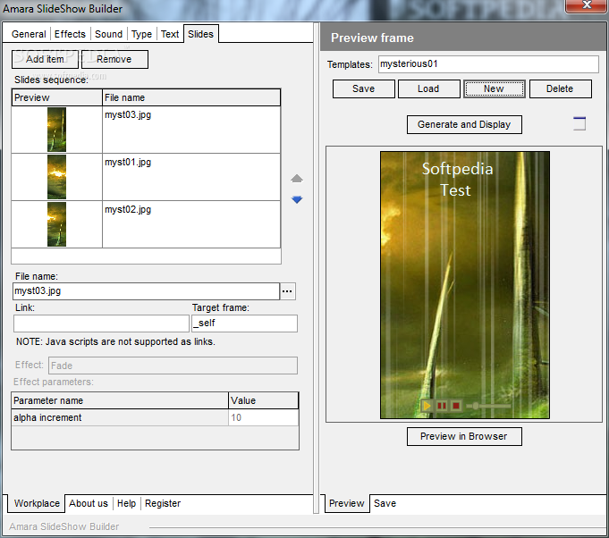Select the Text tab
This screenshot has height=538, width=609.
170,34
